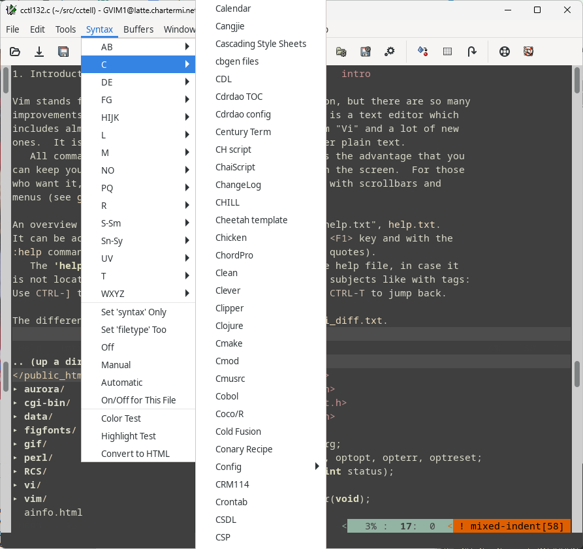The height and width of the screenshot is (549, 583).
Task: Expand the WXYZ syntax submenu
Action: tap(138, 294)
